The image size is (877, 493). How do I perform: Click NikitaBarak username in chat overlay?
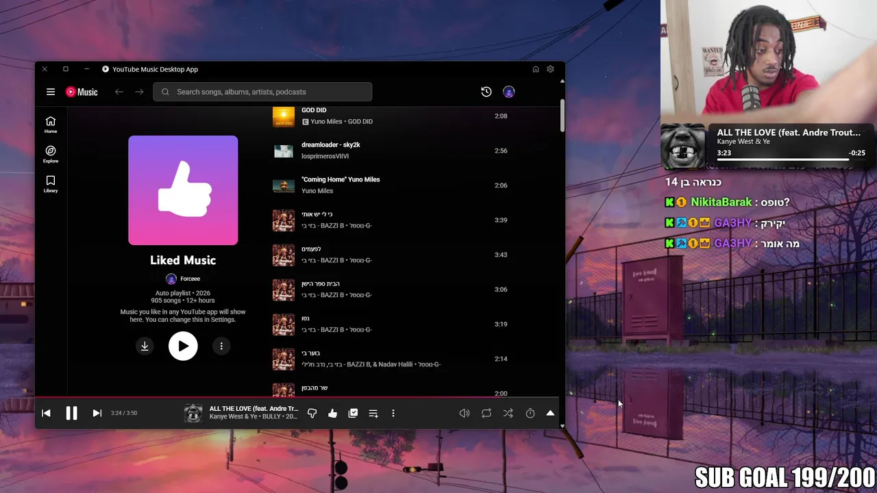point(720,202)
